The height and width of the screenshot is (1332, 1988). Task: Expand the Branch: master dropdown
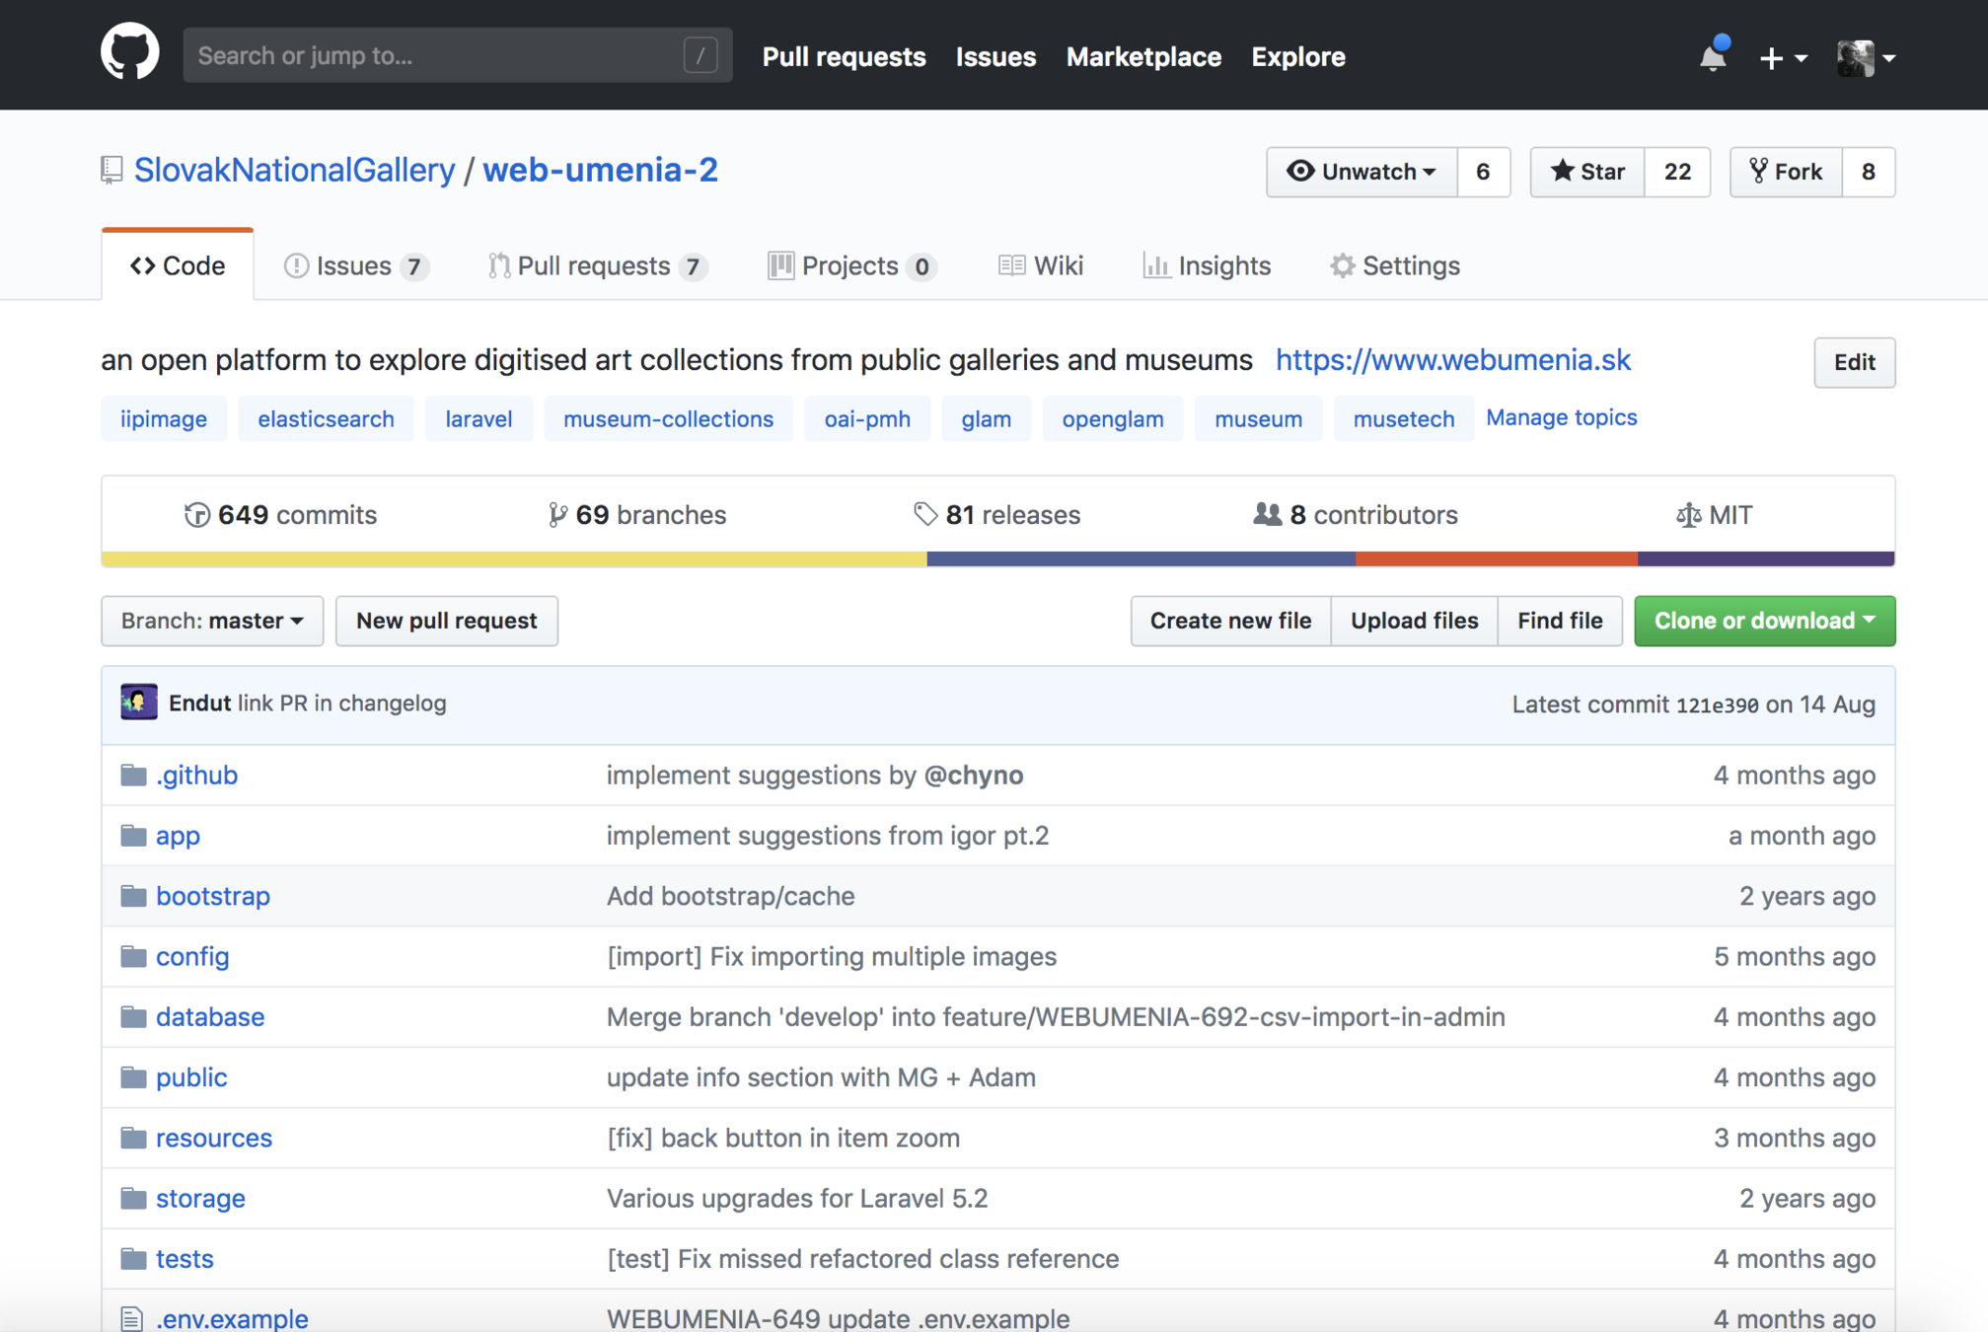pos(212,621)
